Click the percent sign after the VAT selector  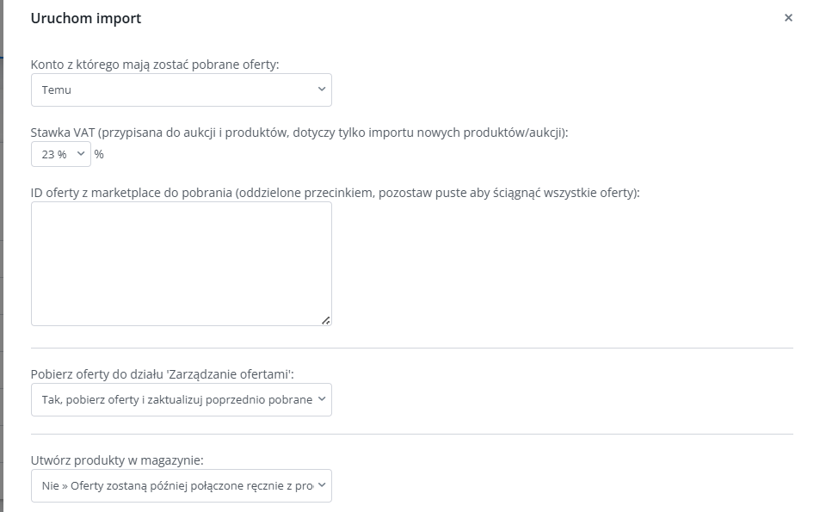[99, 155]
